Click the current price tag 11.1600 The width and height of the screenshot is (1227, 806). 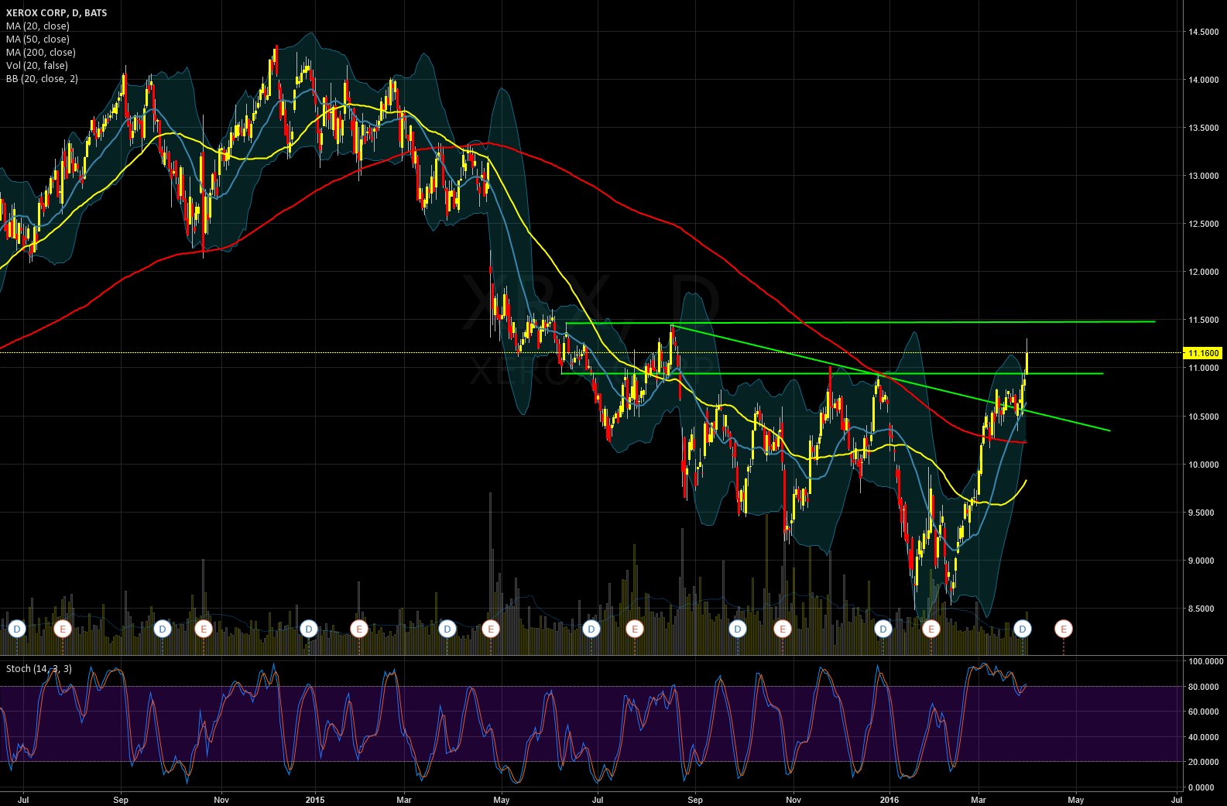click(x=1204, y=353)
